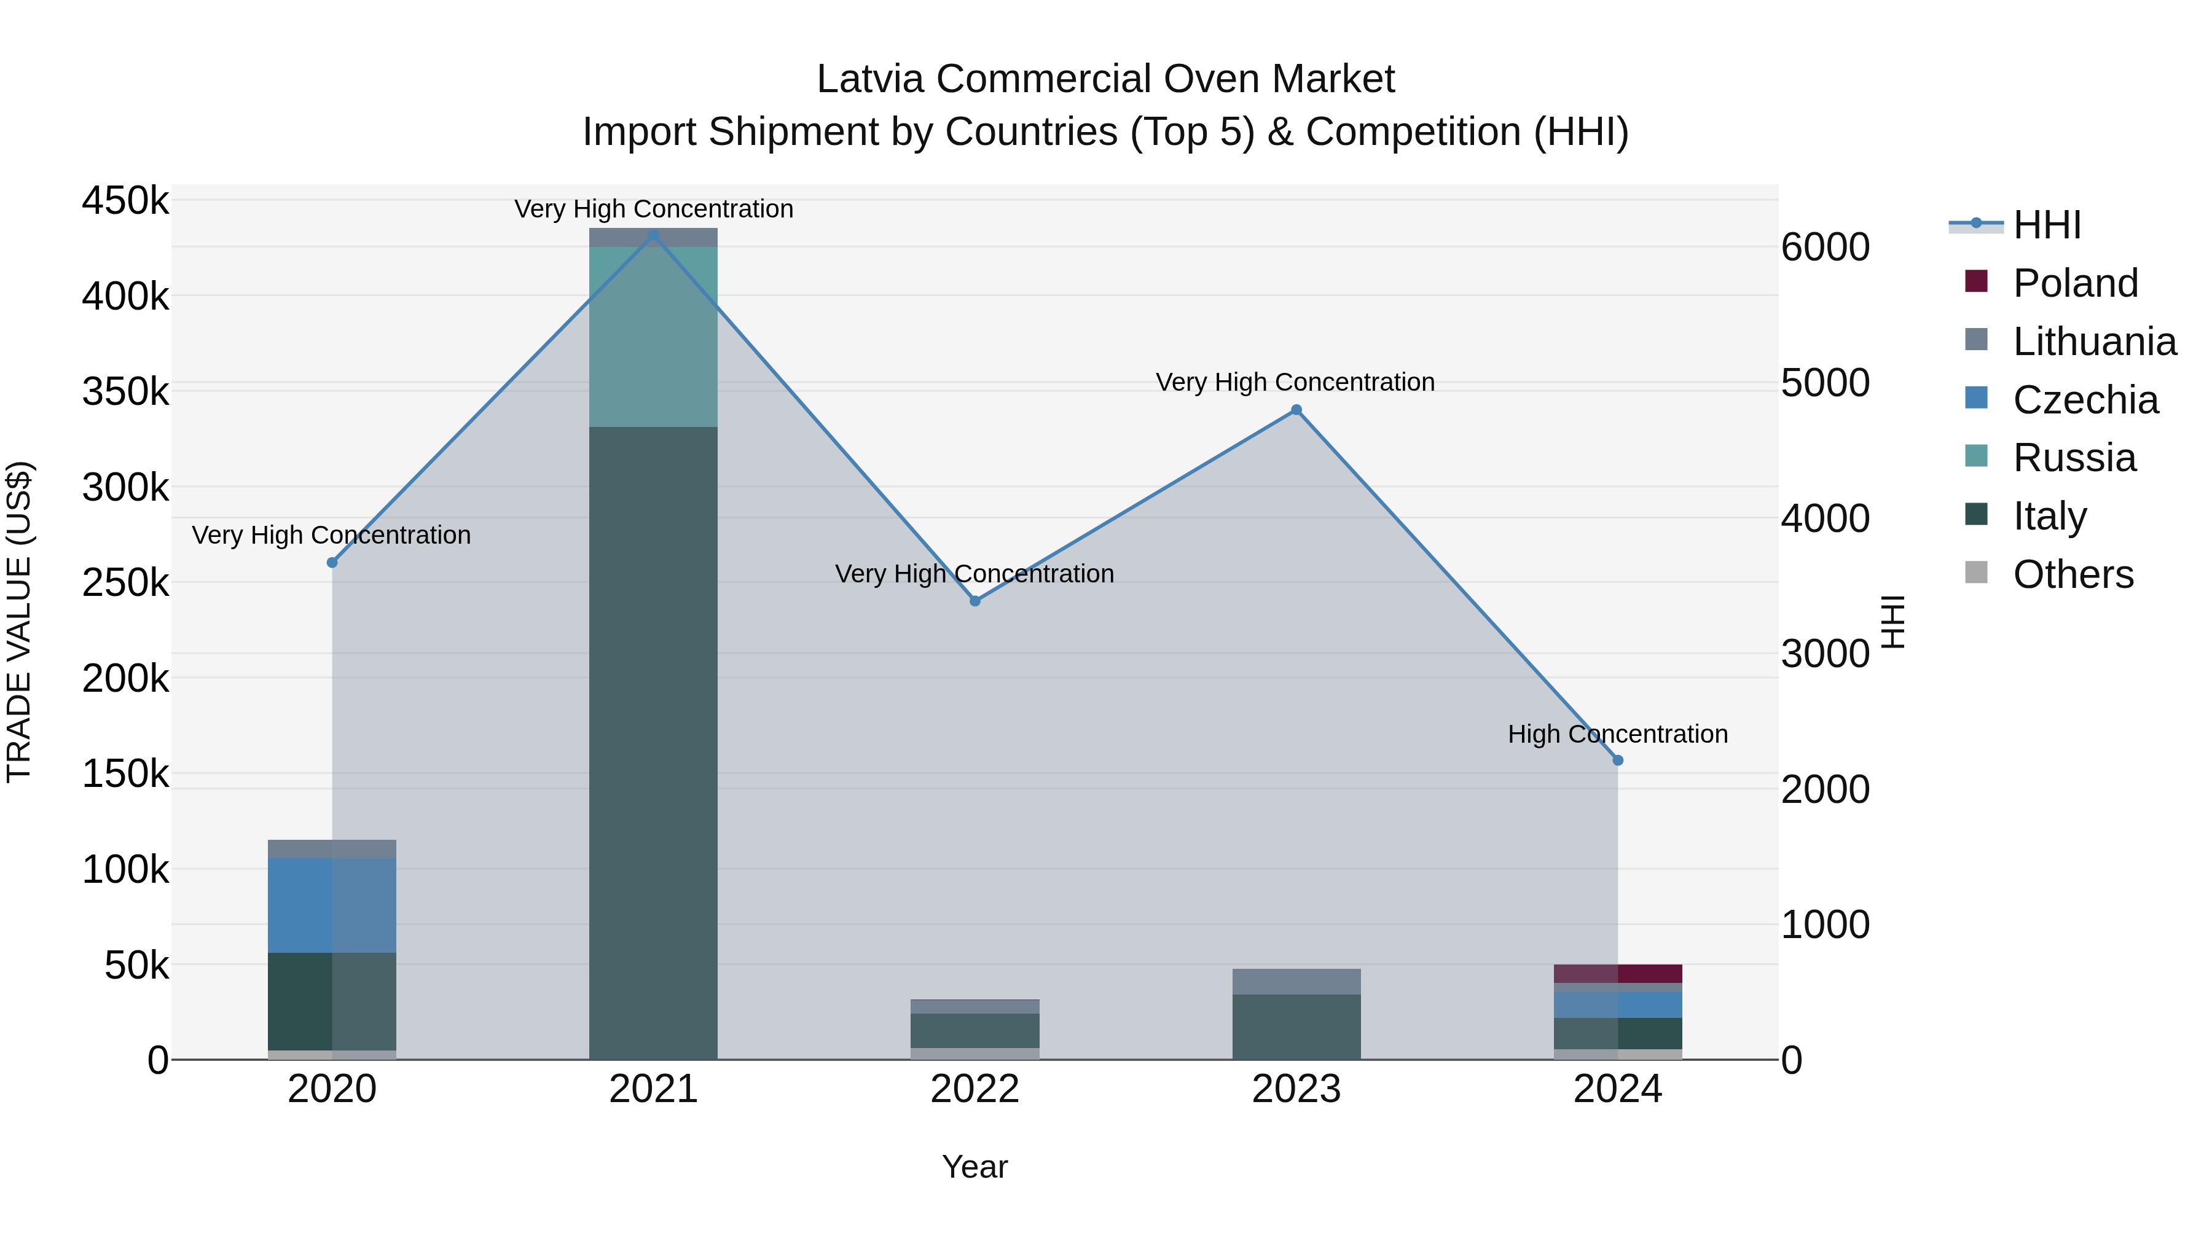Select the Russia bar segment for 2021
Screen dimensions: 2212x1244
[654, 337]
